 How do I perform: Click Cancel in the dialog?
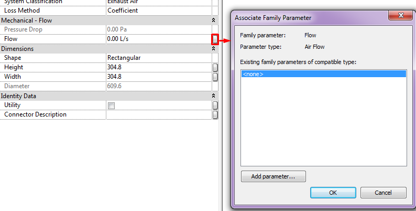383,193
